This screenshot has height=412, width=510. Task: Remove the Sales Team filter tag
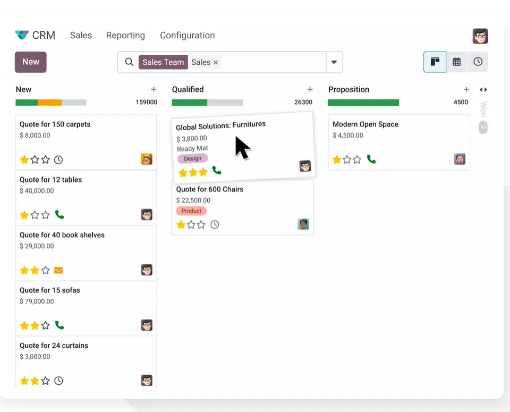click(216, 62)
